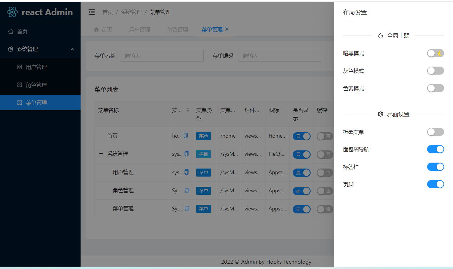Click the flame icon next to 全局主题
Viewport: 453px width, 269px height.
[x=380, y=36]
